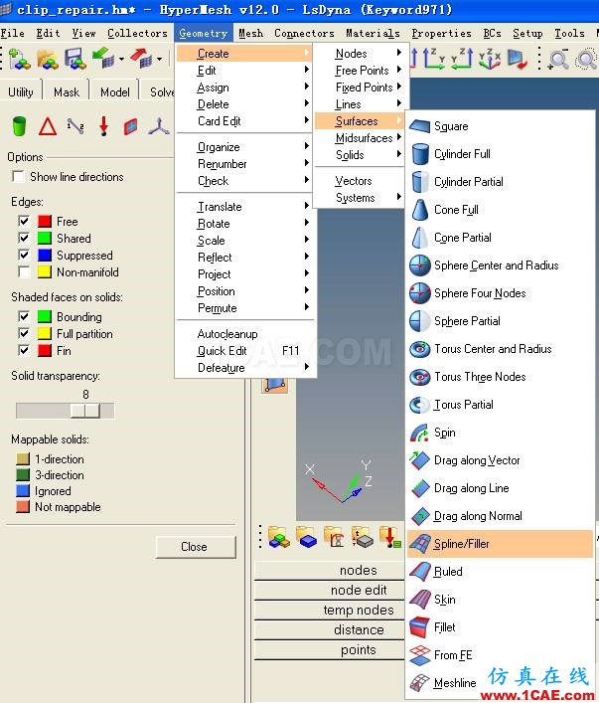Viewport: 599px width, 703px height.
Task: Pick the Ruled surface icon
Action: coord(420,571)
